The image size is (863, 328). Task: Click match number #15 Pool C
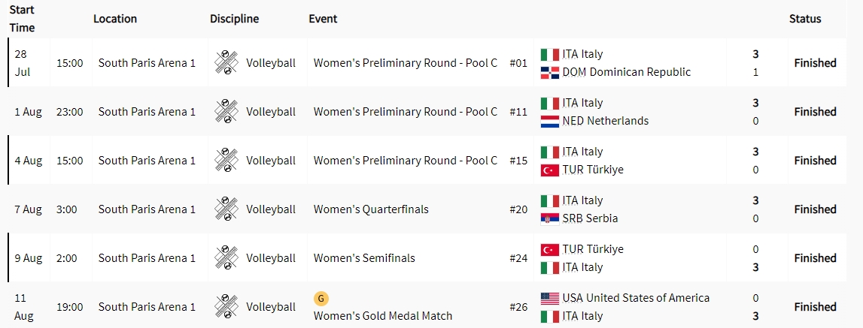[518, 161]
